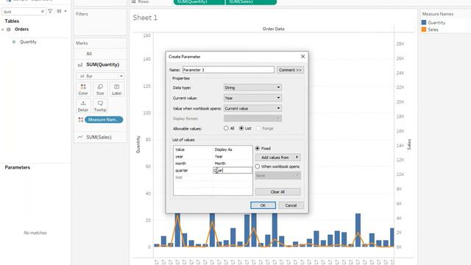Click the Clear All button
The height and width of the screenshot is (265, 471).
pos(277,191)
